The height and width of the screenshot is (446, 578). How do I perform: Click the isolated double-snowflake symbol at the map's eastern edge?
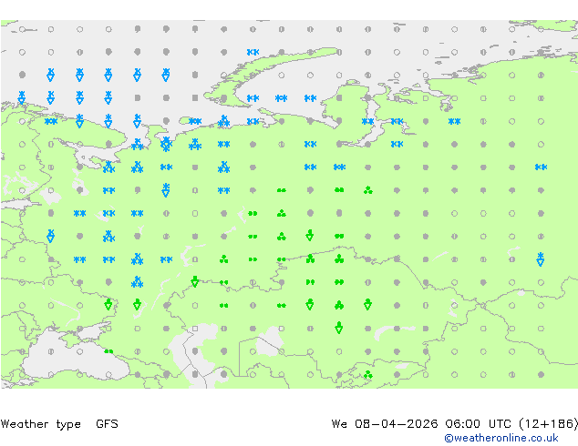point(541,167)
